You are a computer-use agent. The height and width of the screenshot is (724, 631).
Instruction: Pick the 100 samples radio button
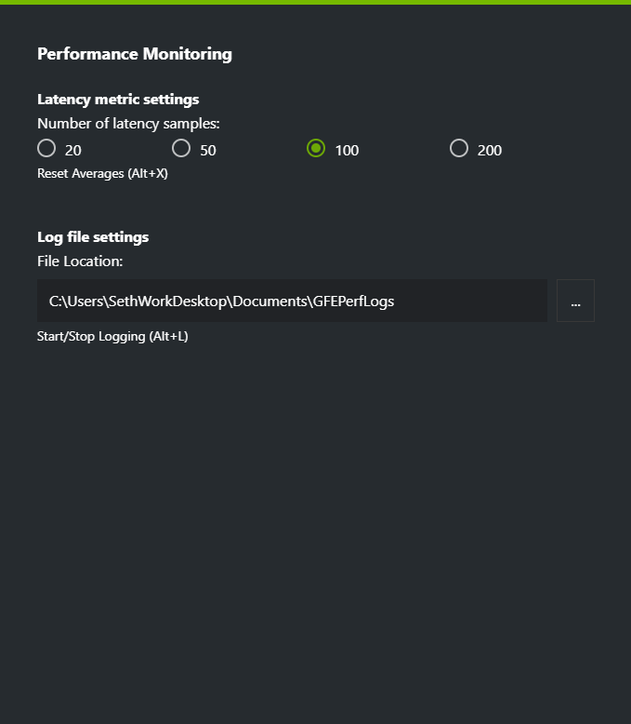click(x=316, y=148)
